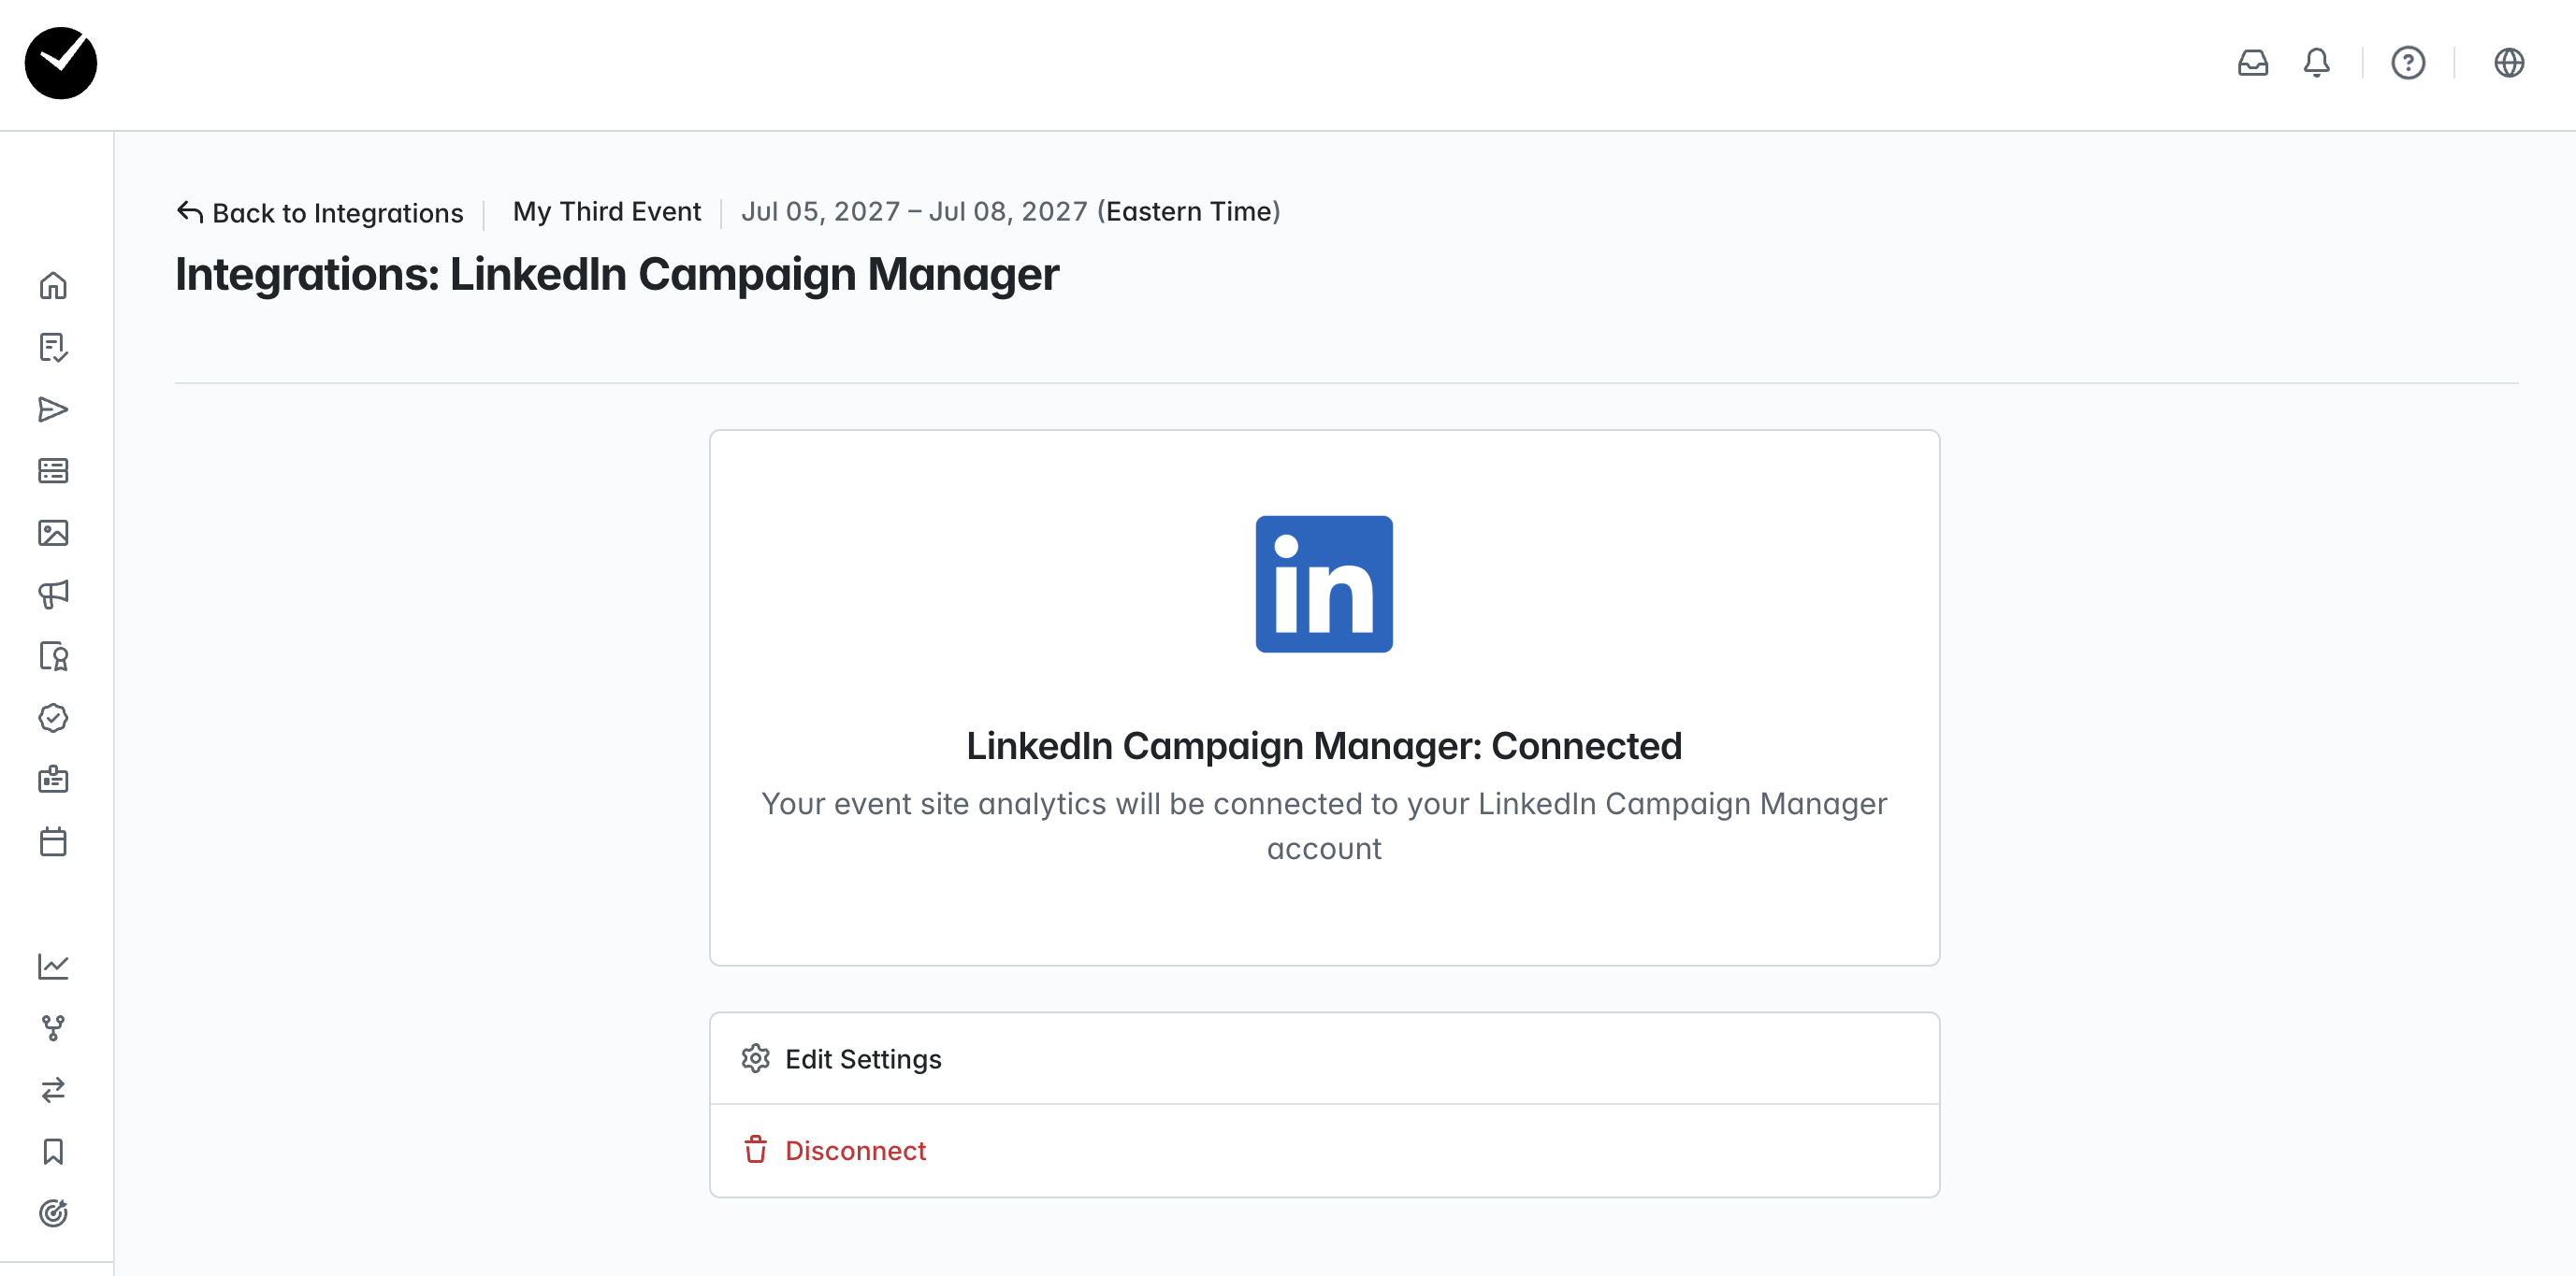Open the bookmark sidebar icon
Screen dimensions: 2576x1276
pos(53,1151)
